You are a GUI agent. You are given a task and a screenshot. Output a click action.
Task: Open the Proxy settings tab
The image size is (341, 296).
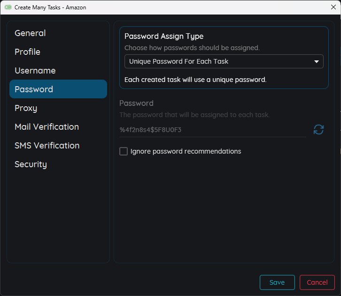pos(26,108)
